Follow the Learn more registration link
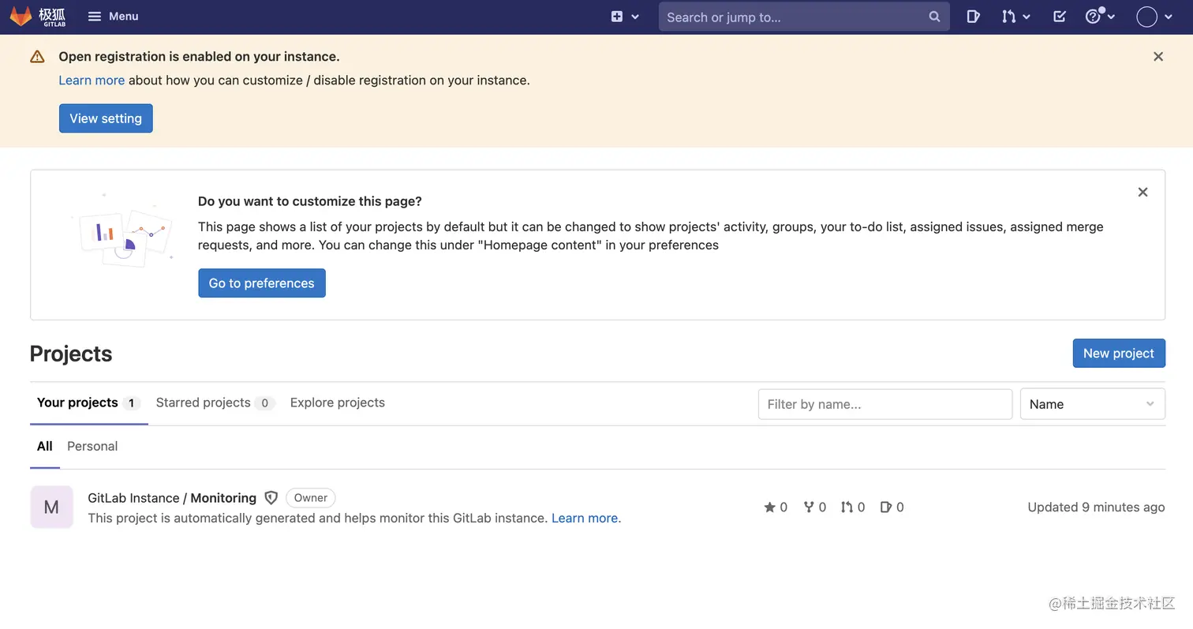Screen dimensions: 1193x629 point(92,80)
